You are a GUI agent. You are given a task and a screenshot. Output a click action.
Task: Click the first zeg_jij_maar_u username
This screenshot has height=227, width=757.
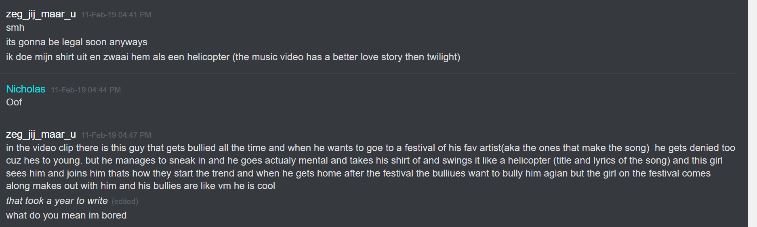point(41,14)
